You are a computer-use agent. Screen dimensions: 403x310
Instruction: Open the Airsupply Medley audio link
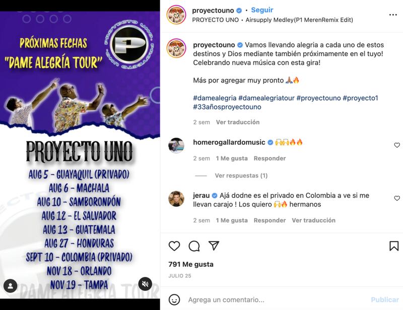299,20
